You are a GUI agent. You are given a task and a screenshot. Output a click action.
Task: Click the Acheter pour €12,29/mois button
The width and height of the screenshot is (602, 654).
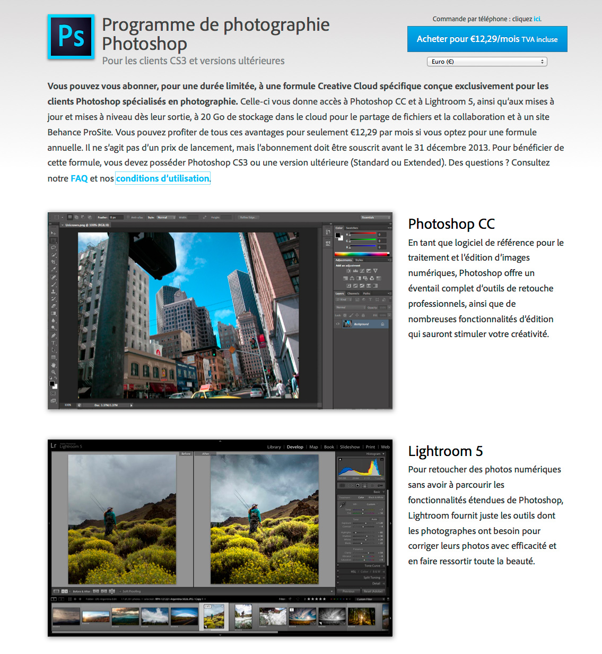[x=487, y=39]
